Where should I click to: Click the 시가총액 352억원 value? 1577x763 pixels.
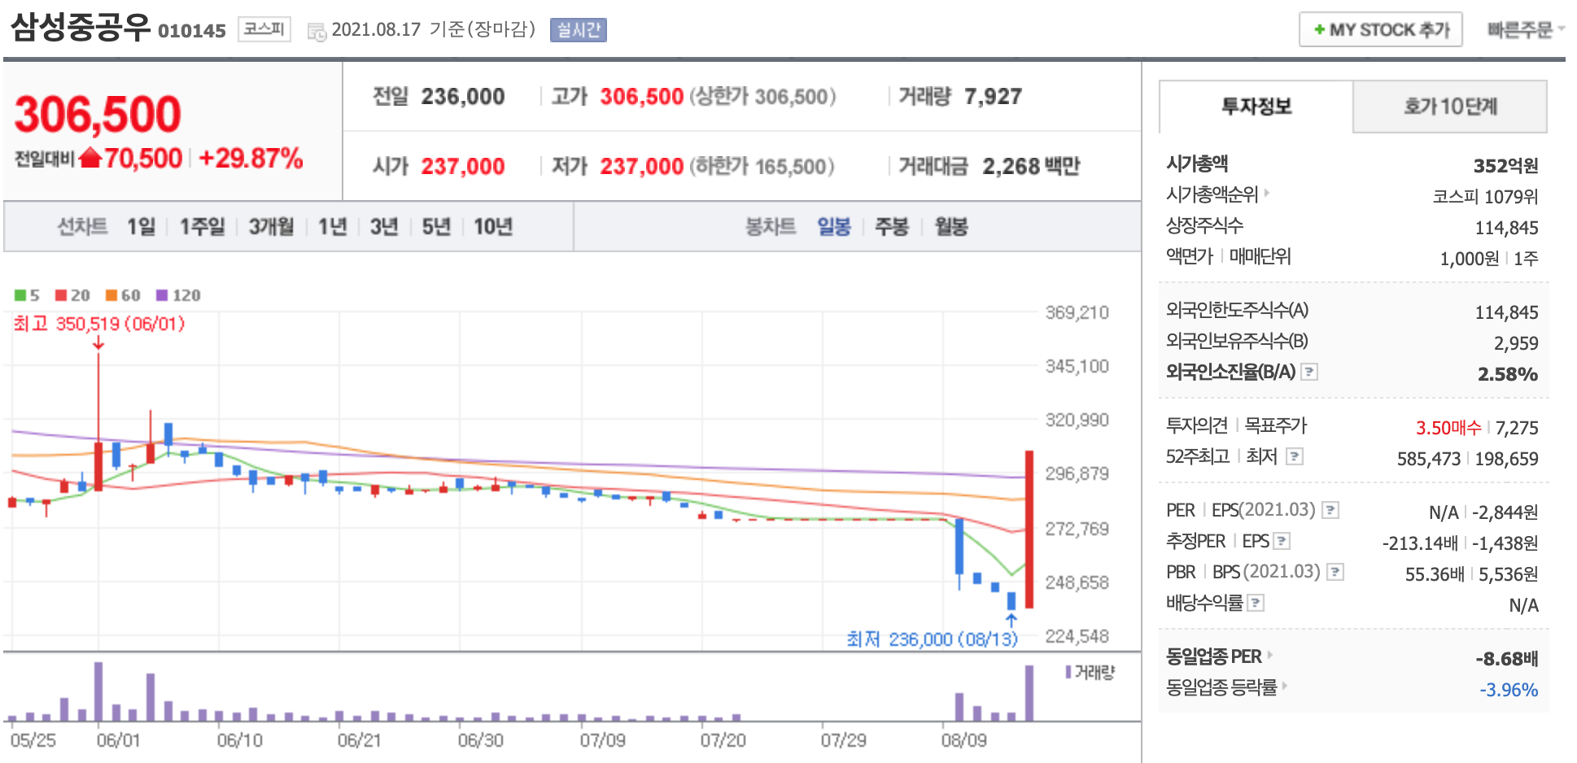(1505, 166)
